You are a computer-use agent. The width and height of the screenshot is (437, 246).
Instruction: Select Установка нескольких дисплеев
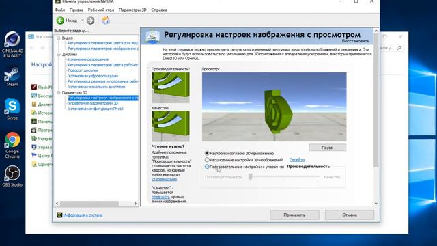tap(96, 87)
